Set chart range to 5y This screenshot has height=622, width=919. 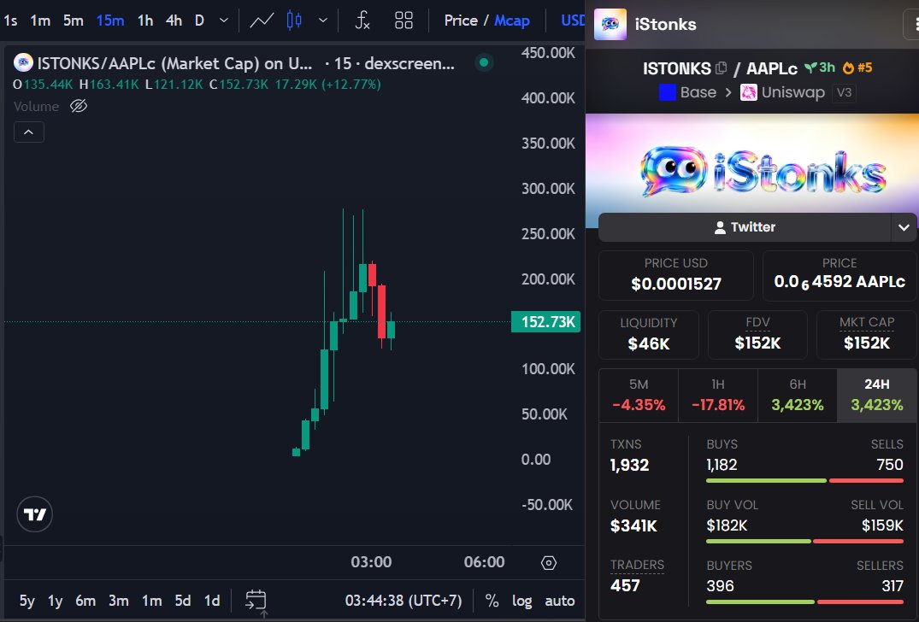(x=27, y=601)
